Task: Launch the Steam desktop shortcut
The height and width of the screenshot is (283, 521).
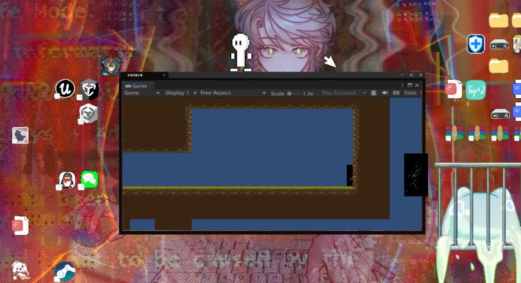Action: point(65,271)
